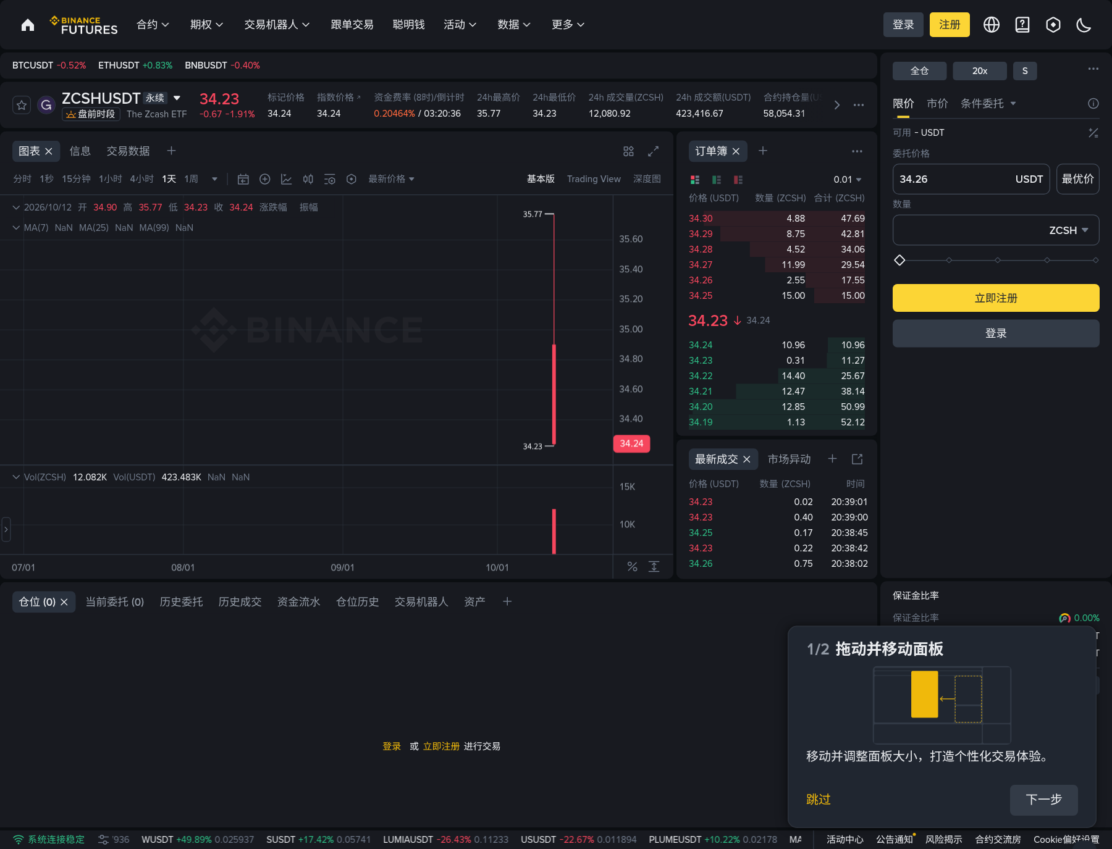This screenshot has height=849, width=1112.
Task: Switch to the 历史委托 tab
Action: click(181, 602)
